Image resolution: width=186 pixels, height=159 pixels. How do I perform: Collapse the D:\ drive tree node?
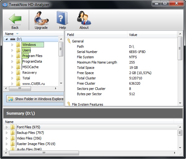coord(7,39)
